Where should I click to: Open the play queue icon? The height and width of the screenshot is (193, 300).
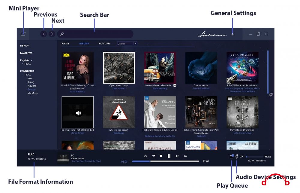pyautogui.click(x=232, y=156)
